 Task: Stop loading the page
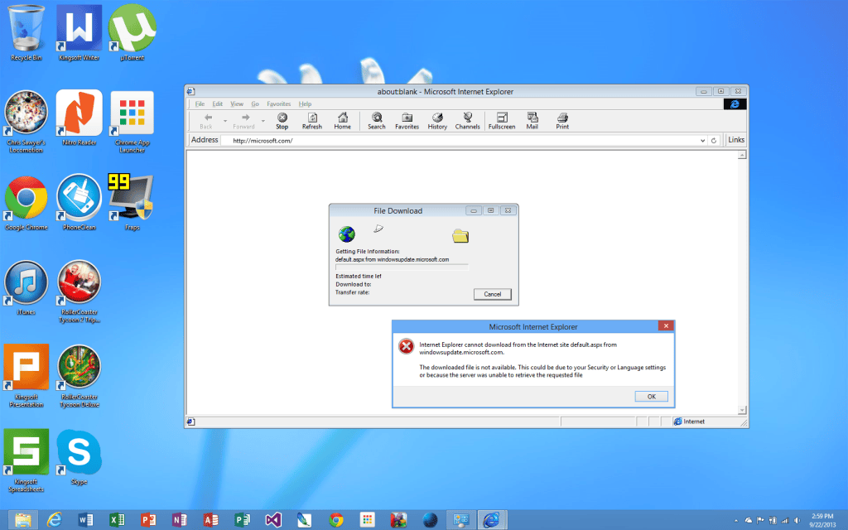pyautogui.click(x=282, y=121)
